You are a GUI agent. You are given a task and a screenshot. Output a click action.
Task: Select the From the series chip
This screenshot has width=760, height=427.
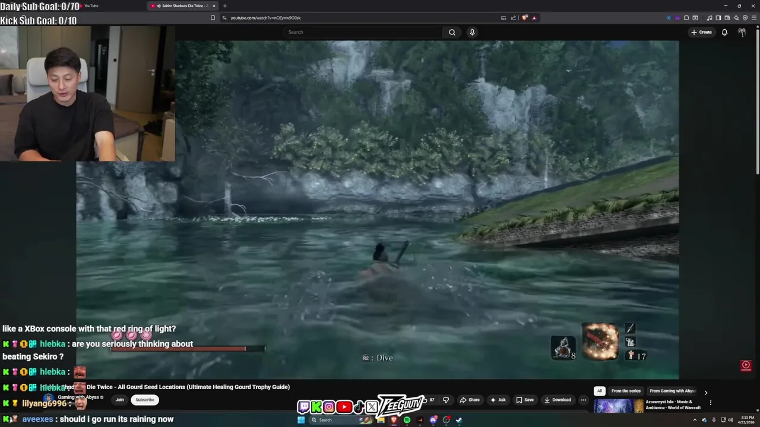tap(626, 391)
